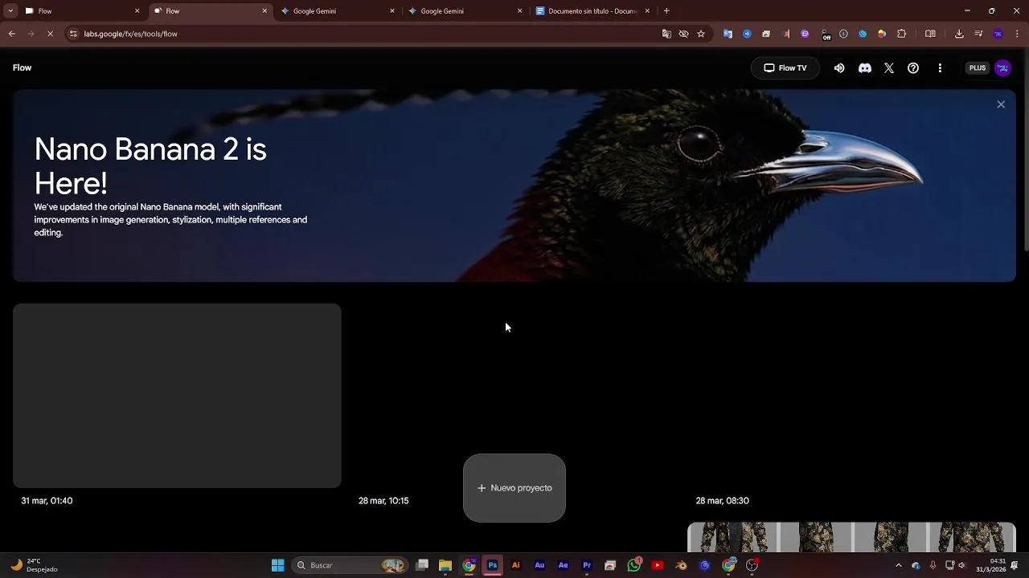Open the Chrome three-dot menu
Image resolution: width=1029 pixels, height=578 pixels.
click(x=1018, y=34)
